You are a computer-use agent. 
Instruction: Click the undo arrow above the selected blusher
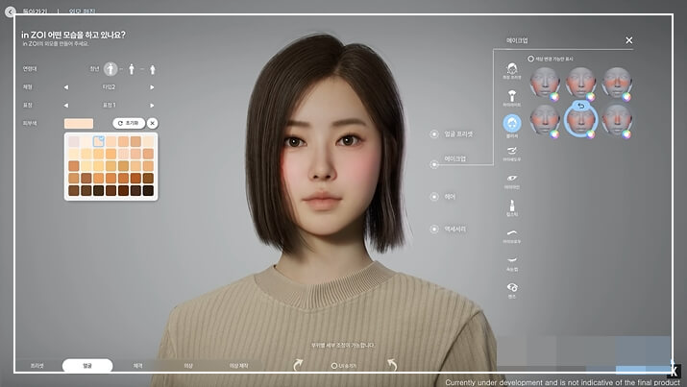[x=581, y=106]
